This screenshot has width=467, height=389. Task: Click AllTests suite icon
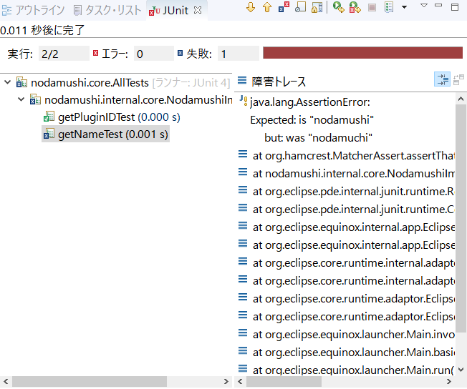click(21, 82)
